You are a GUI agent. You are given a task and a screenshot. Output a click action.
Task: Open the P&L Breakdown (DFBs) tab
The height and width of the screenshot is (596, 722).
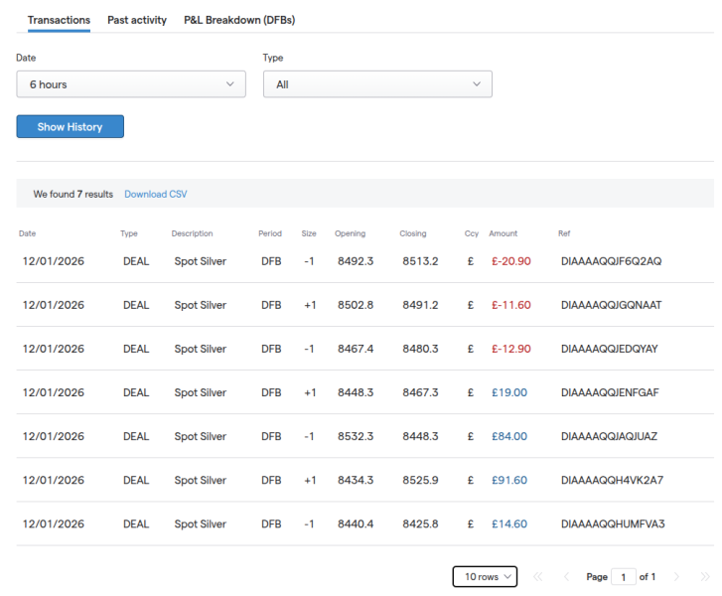(239, 20)
